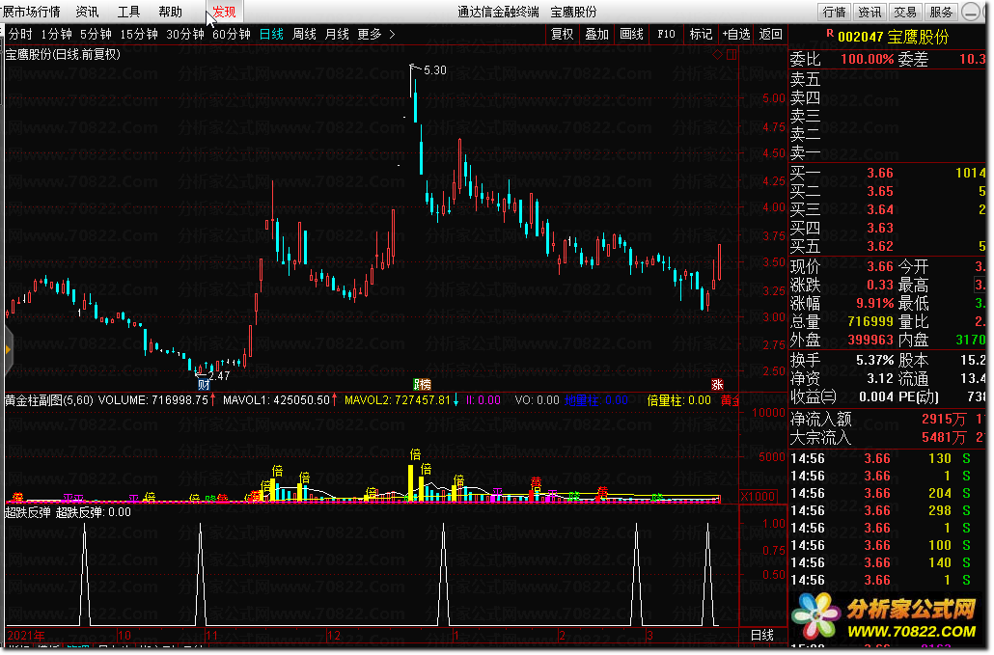Screen dimensions: 994x655
Task: Click the 2.47 low price label
Action: pos(219,375)
